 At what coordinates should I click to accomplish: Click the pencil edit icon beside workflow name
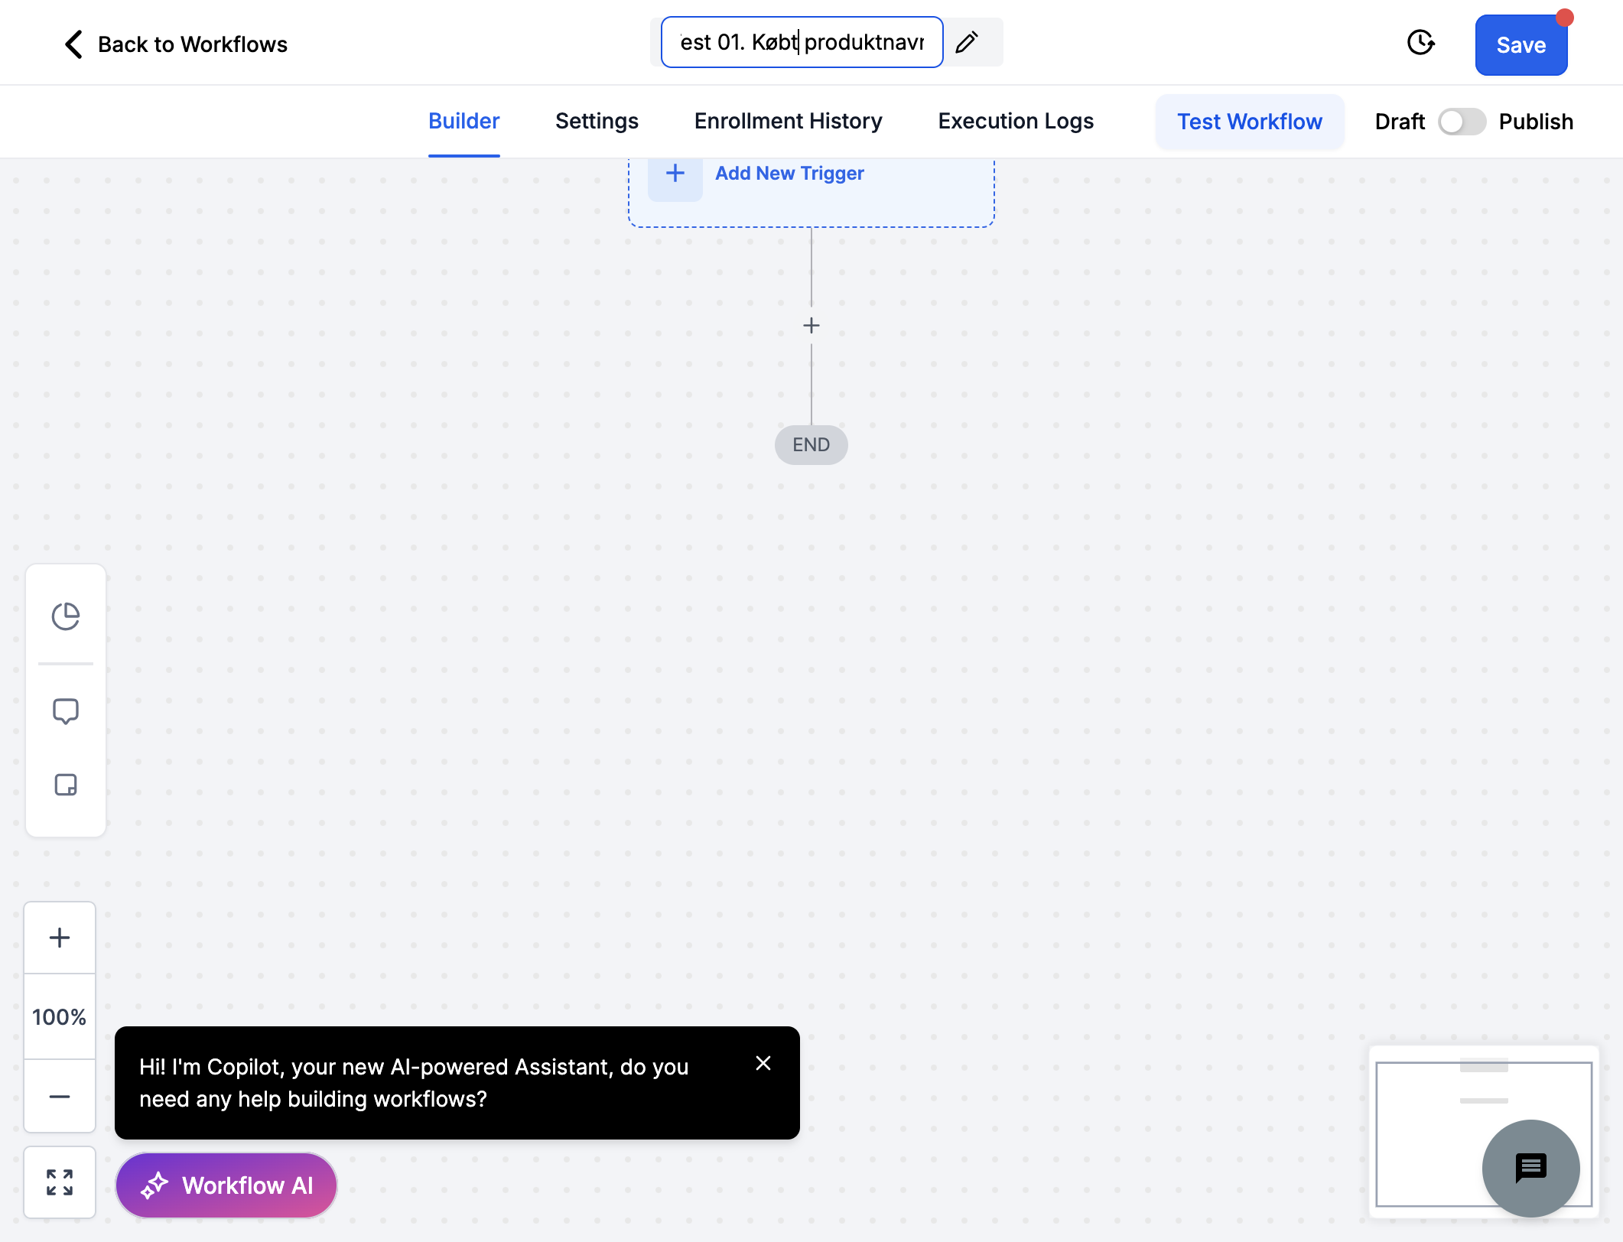coord(967,42)
